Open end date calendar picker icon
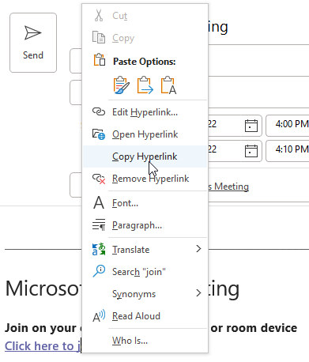 pyautogui.click(x=251, y=151)
